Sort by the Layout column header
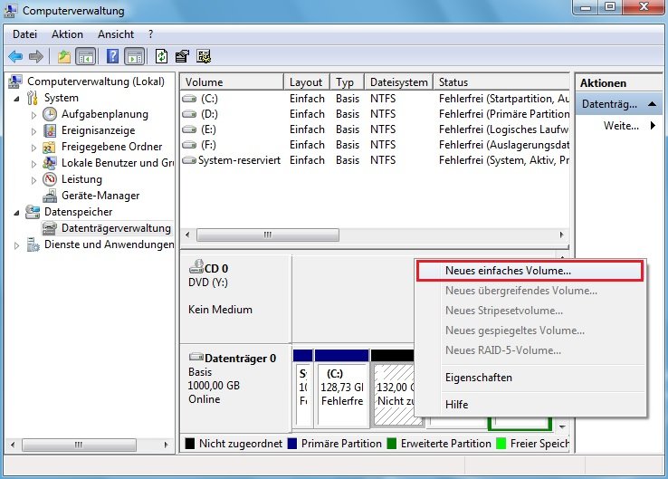The image size is (668, 479). click(307, 81)
